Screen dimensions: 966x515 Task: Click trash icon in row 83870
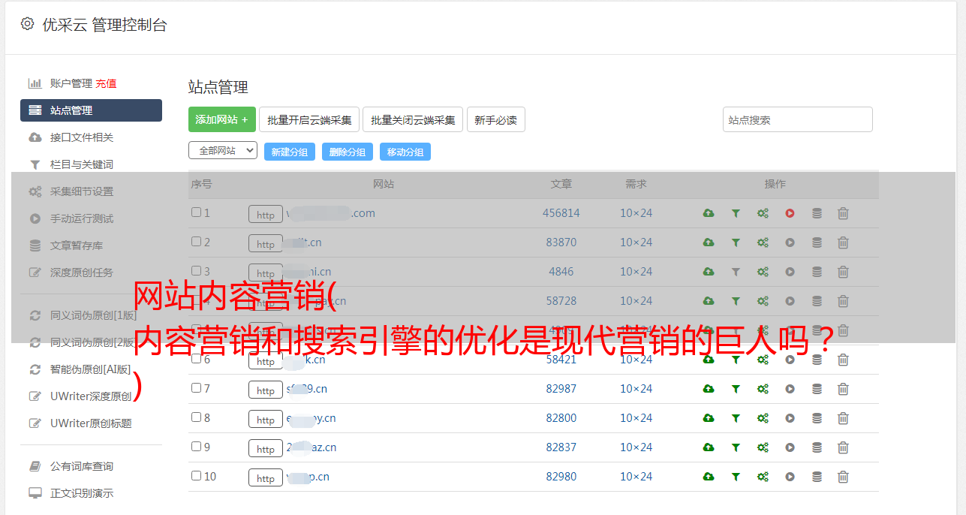(x=843, y=242)
